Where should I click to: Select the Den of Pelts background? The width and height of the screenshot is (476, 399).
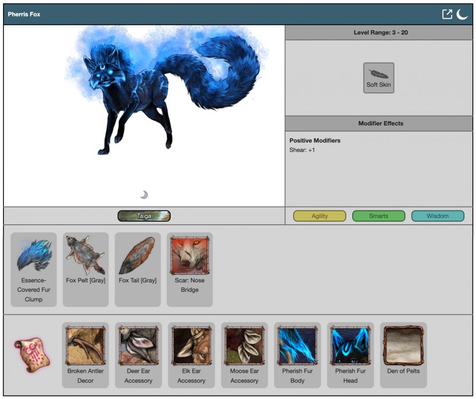tap(403, 346)
